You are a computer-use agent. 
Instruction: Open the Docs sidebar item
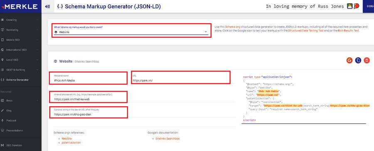(x=20, y=101)
